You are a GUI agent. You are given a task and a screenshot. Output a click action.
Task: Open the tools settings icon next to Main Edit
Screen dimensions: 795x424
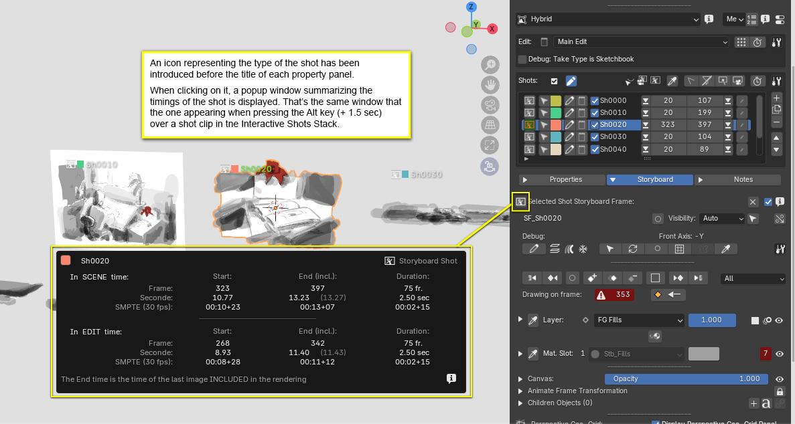click(777, 42)
